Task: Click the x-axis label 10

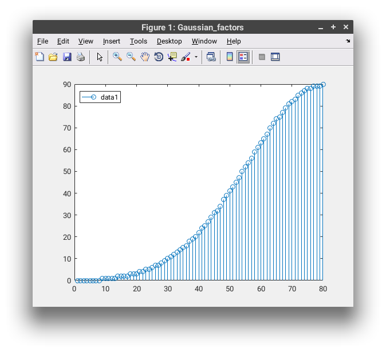Action: (105, 289)
